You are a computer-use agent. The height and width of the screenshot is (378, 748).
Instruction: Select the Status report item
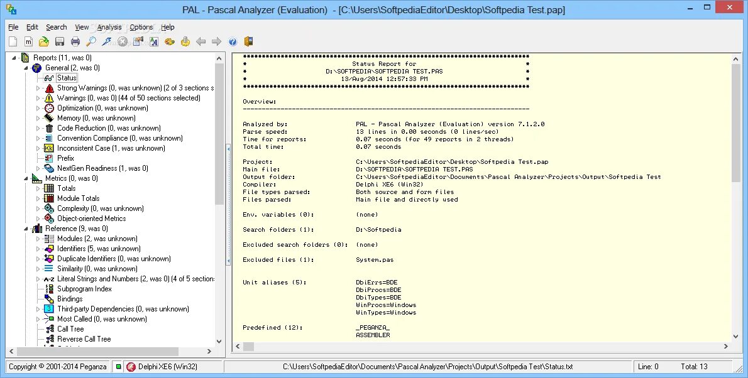click(x=66, y=78)
